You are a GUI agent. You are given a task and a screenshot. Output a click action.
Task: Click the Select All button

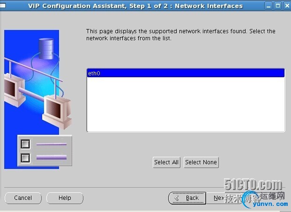click(x=166, y=162)
